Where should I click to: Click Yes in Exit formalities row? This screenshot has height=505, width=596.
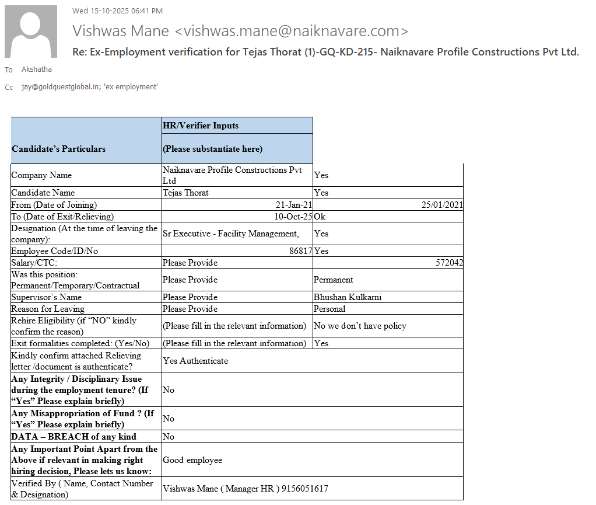[388, 343]
